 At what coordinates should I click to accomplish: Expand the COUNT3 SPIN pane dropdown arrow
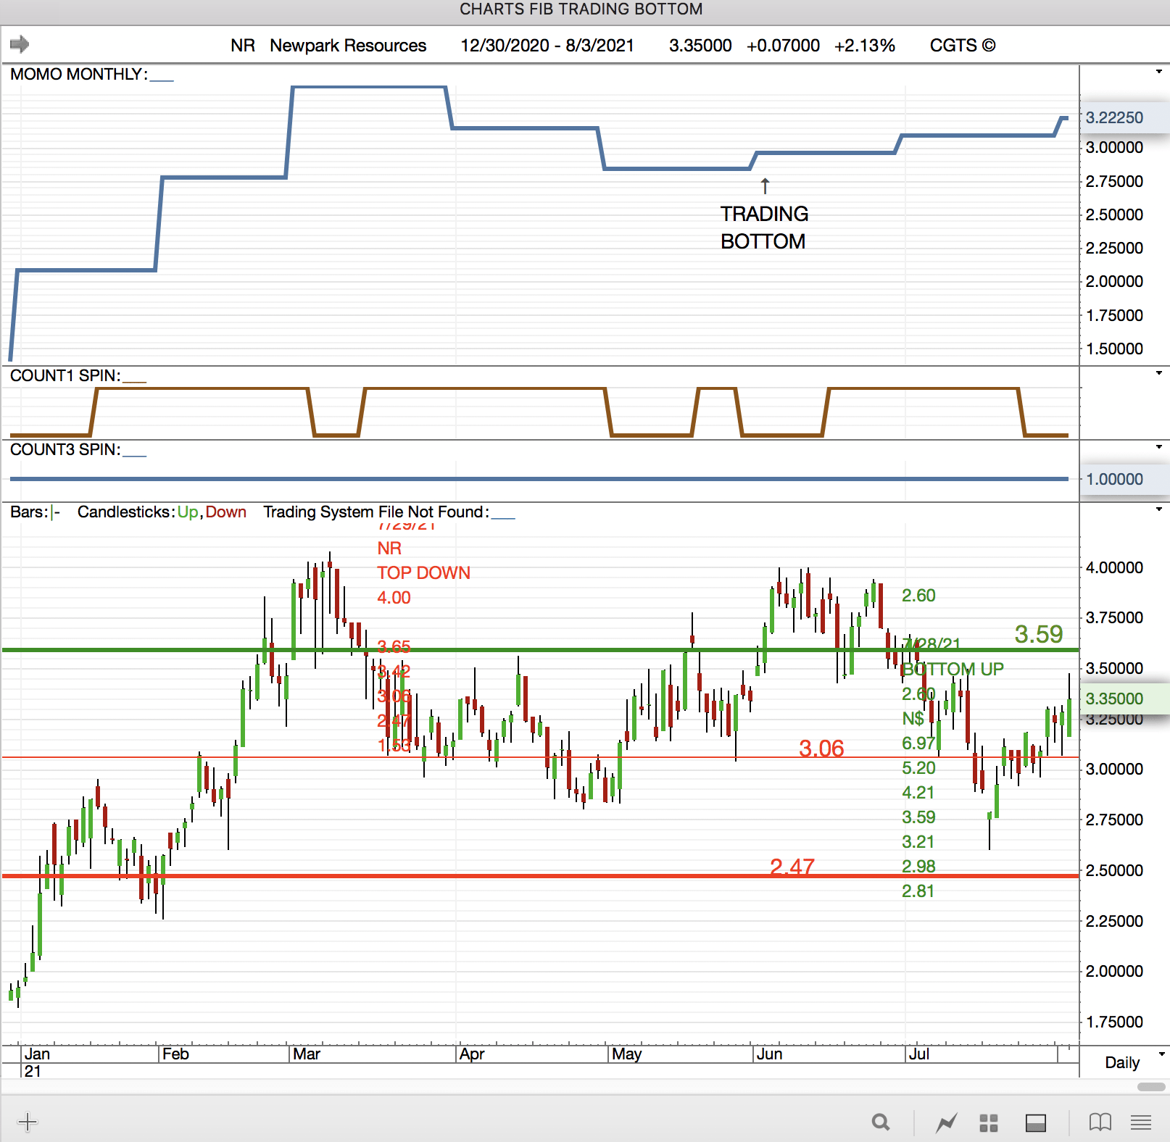click(x=1159, y=446)
